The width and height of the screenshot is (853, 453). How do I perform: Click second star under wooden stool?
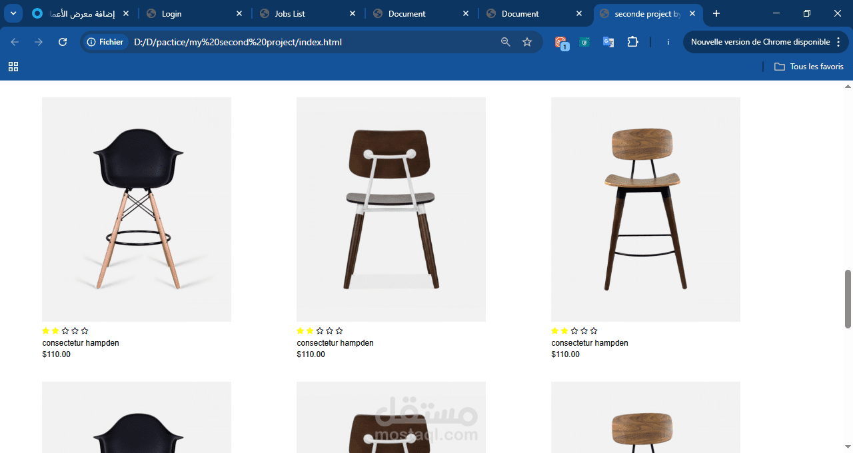tap(564, 330)
